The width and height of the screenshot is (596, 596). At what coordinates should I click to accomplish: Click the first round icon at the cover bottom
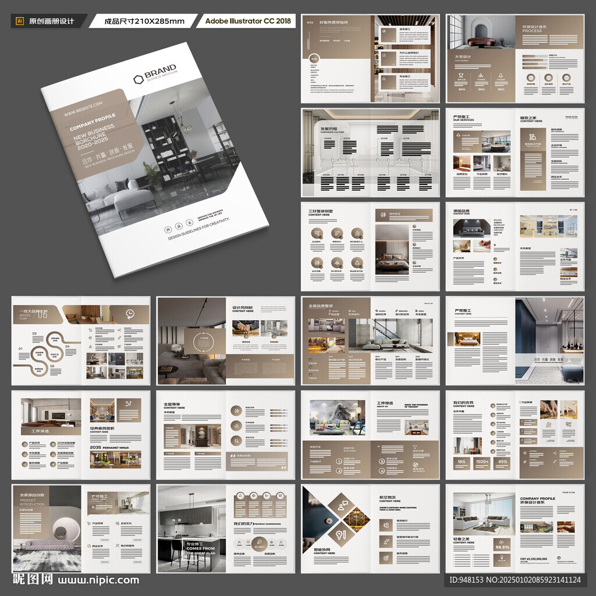(168, 229)
